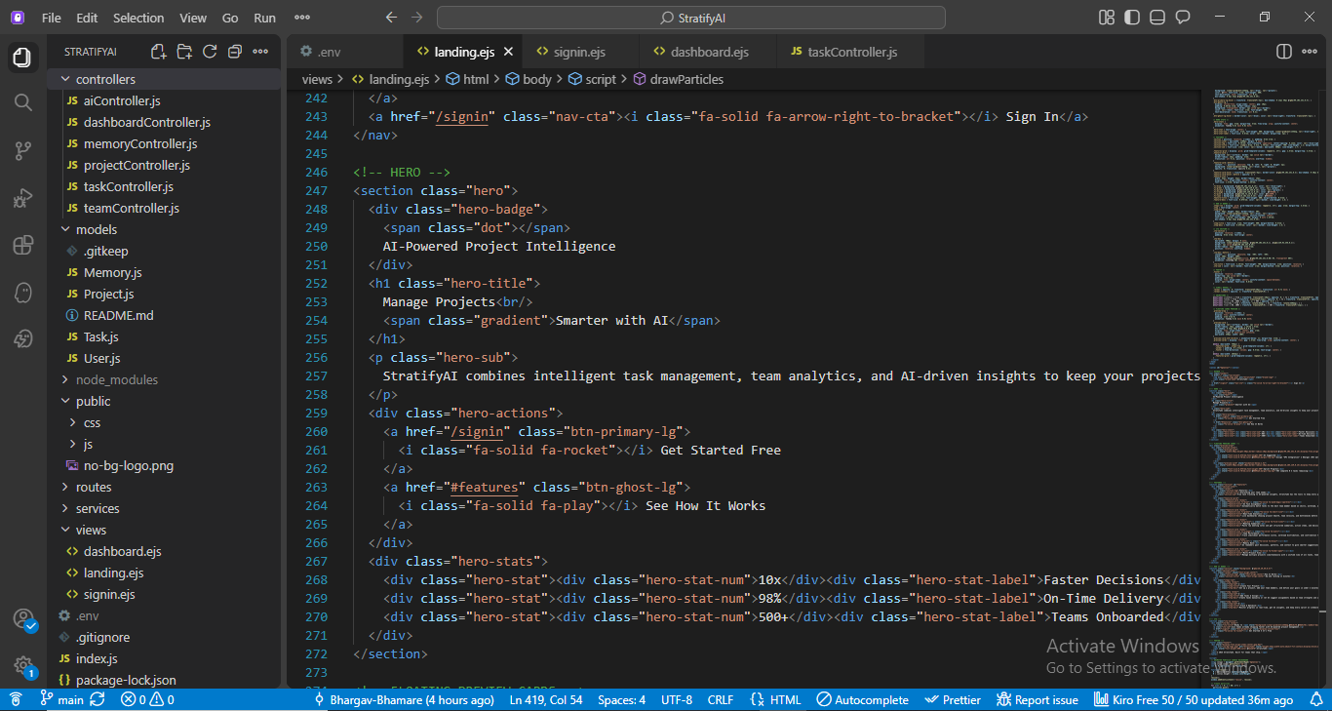Select the main branch in status bar
Viewport: 1332px width, 711px height.
click(x=62, y=699)
